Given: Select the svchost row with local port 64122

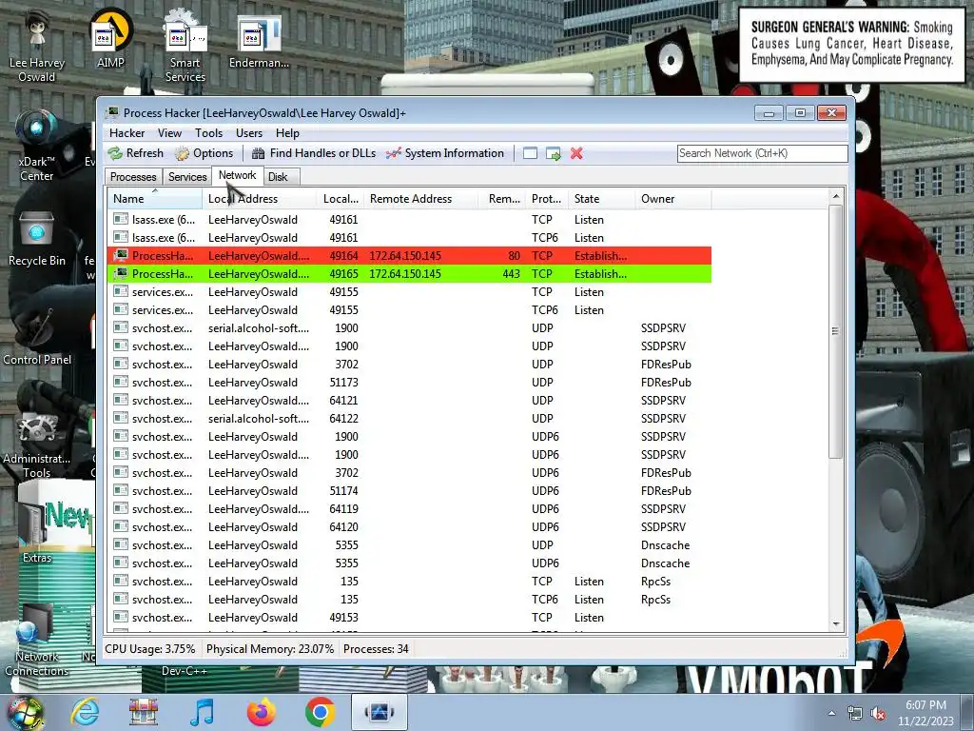Looking at the screenshot, I should [409, 419].
